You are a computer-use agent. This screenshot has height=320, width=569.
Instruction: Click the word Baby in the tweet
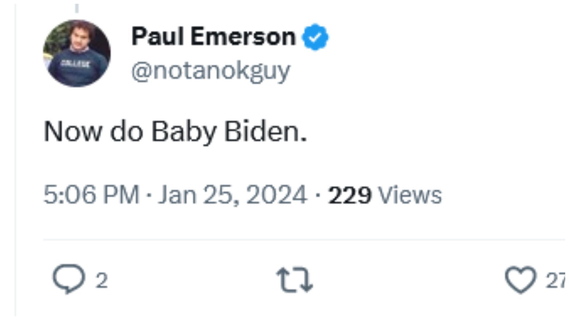coord(184,132)
